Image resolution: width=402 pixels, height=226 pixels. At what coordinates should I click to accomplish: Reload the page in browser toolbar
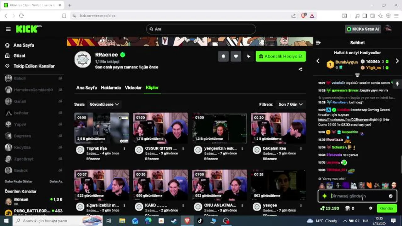(21, 16)
